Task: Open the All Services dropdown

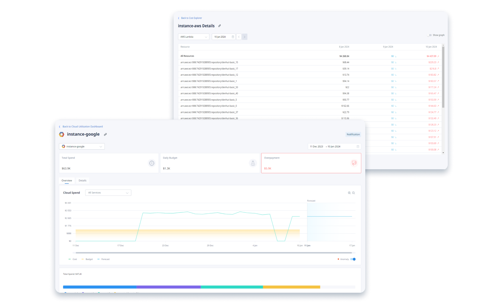Action: tap(108, 193)
